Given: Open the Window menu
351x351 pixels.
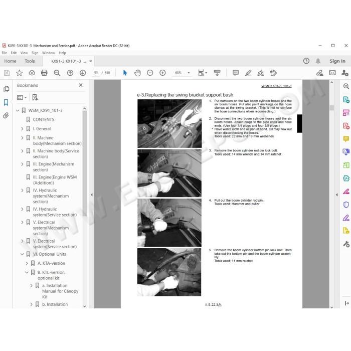Looking at the screenshot, I should 48,53.
